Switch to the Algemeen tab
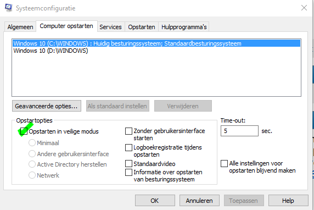Image resolution: width=314 pixels, height=210 pixels. pos(20,27)
